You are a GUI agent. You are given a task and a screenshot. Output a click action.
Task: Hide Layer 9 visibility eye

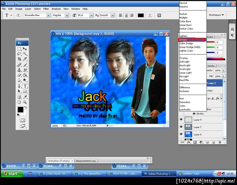[x=181, y=120]
